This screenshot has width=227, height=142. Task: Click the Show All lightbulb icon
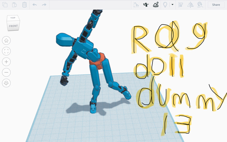tap(165, 5)
